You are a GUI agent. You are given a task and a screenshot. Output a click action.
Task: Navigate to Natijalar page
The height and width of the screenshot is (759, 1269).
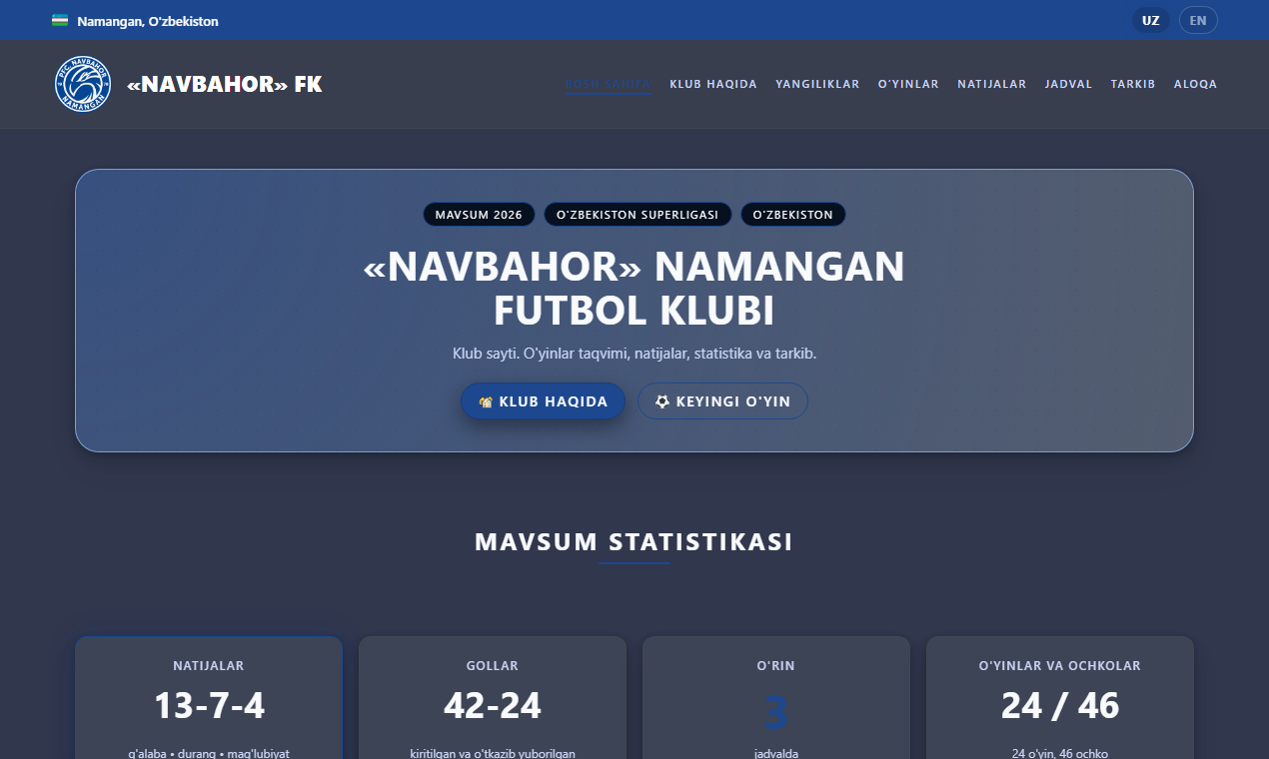pos(992,84)
